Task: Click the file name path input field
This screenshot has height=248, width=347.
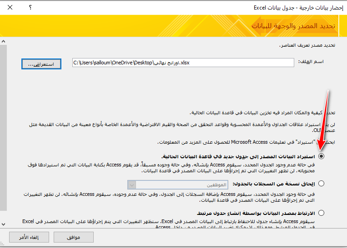Action: pyautogui.click(x=183, y=63)
